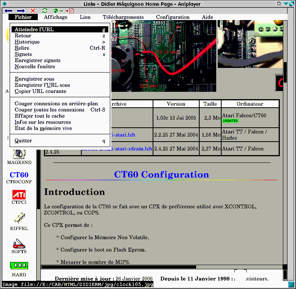
Task: Open the Configuration menu
Action: click(x=173, y=17)
